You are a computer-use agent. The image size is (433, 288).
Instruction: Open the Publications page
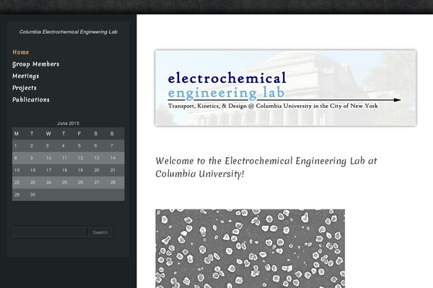pos(31,100)
